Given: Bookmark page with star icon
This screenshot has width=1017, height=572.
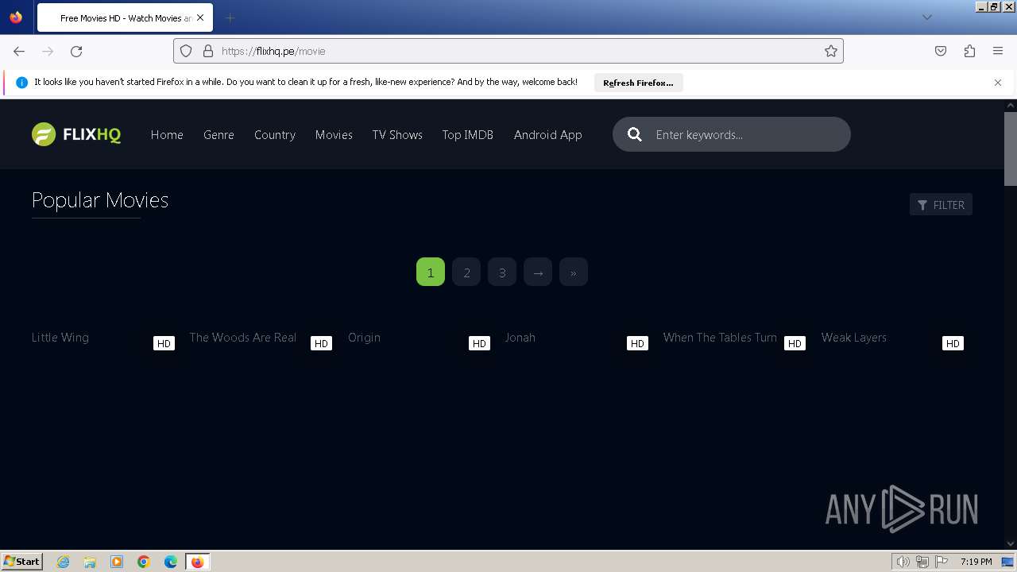Looking at the screenshot, I should [831, 51].
